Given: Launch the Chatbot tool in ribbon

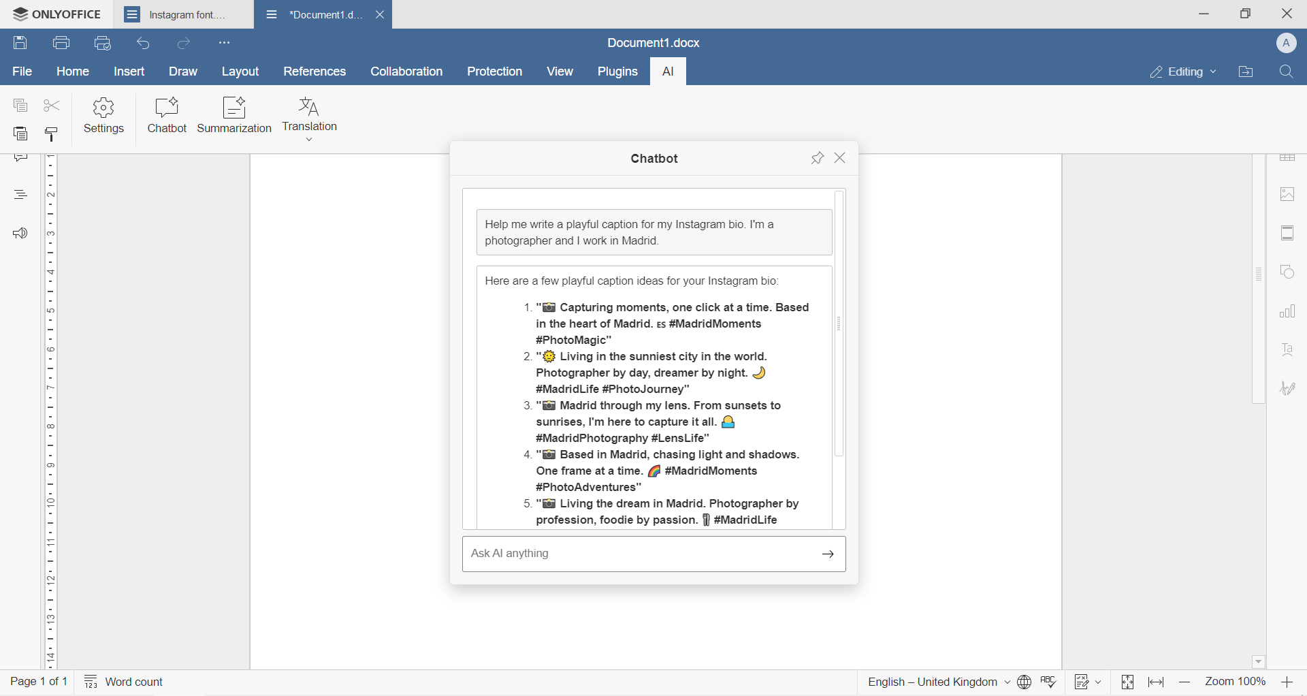Looking at the screenshot, I should click(167, 116).
